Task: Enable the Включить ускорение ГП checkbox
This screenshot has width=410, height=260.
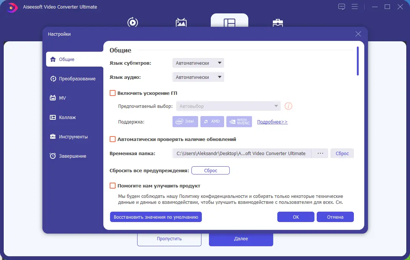Action: tap(113, 93)
